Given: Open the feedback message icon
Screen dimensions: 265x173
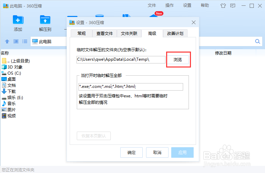Looking at the screenshot, I should (233, 6).
